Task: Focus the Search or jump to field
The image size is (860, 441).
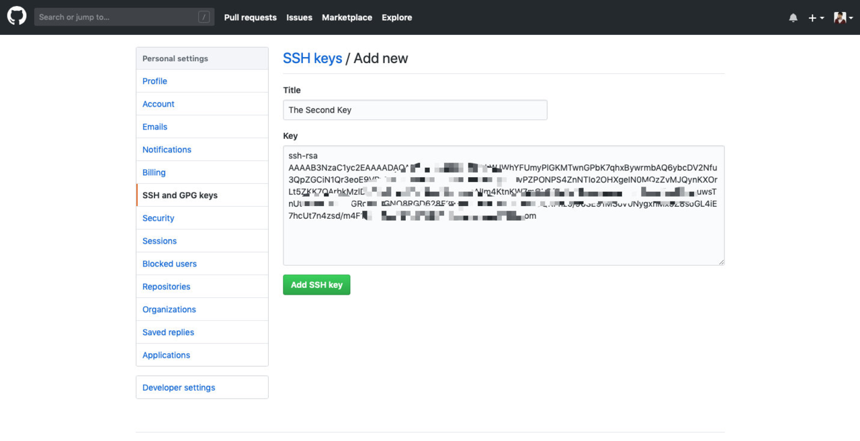Action: click(124, 17)
